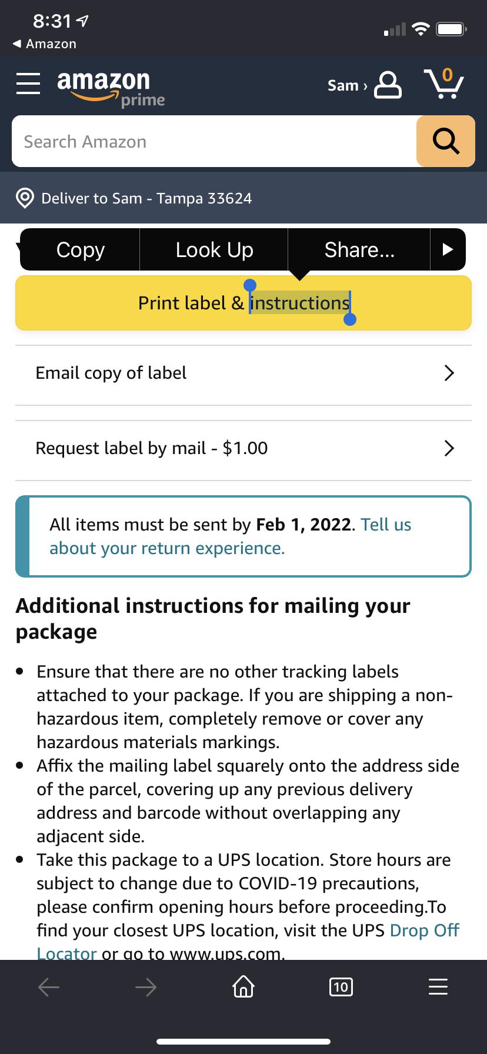Open browser tabs showing count 10

pos(341,987)
